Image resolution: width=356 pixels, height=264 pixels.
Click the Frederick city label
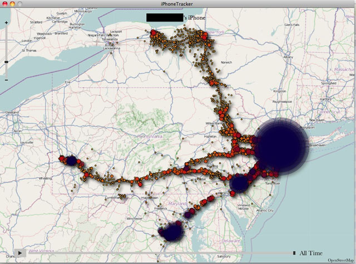click(x=161, y=208)
